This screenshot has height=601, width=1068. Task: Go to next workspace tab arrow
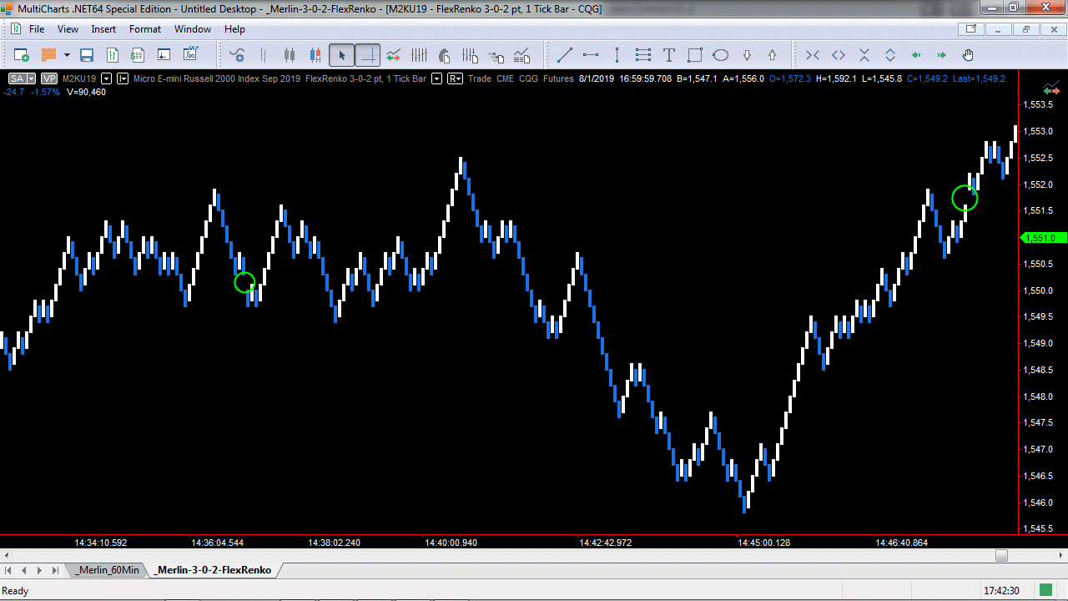click(40, 570)
